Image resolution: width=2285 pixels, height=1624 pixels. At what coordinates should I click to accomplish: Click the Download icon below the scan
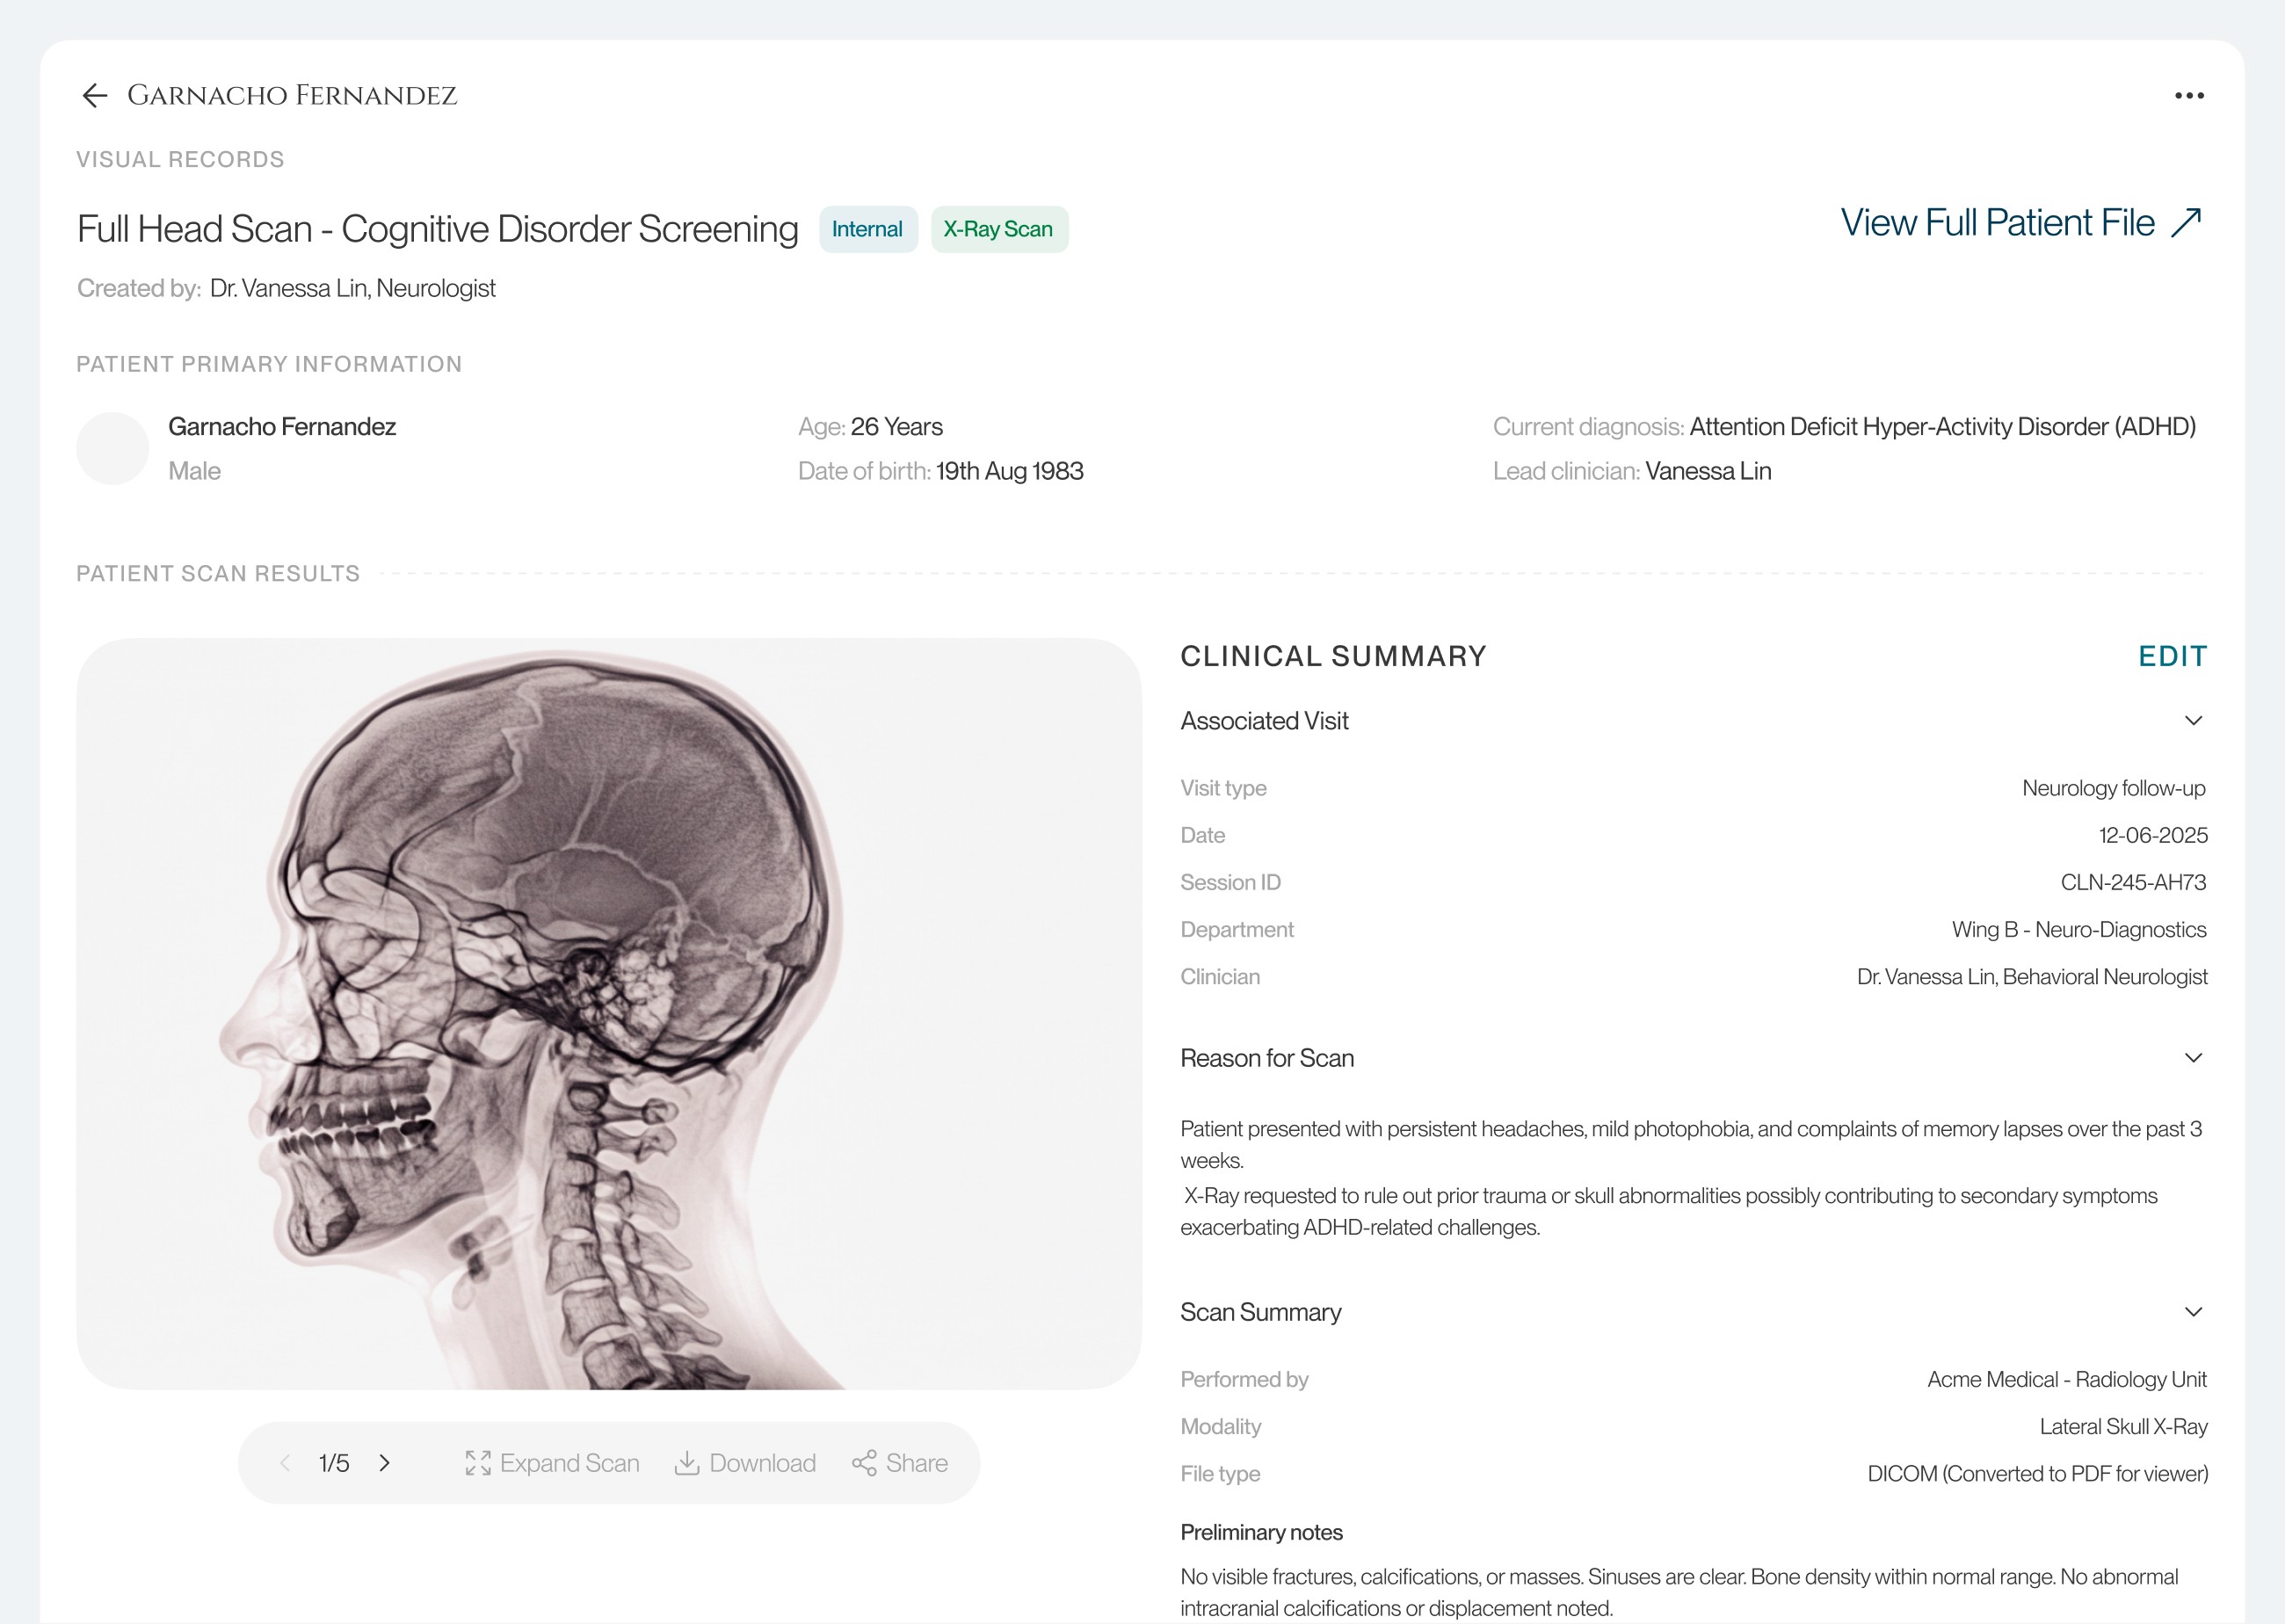point(687,1463)
